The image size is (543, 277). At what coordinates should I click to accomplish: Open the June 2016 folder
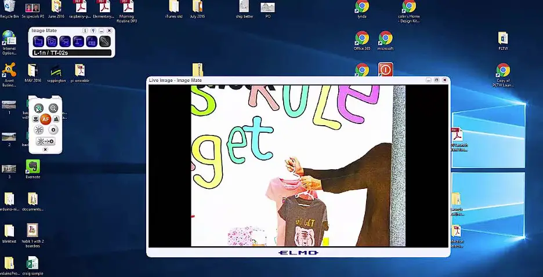click(x=56, y=9)
